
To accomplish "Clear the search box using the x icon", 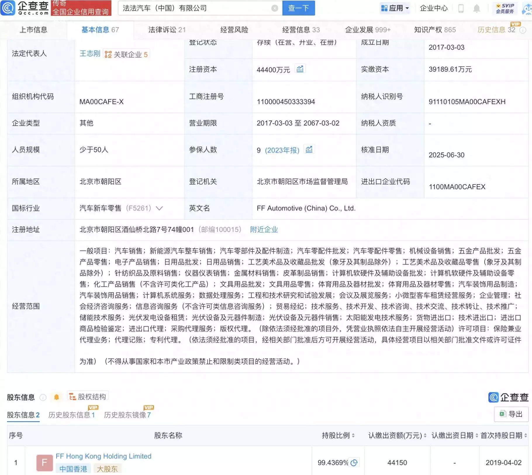I will click(274, 8).
